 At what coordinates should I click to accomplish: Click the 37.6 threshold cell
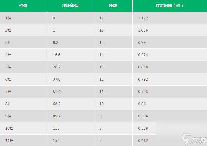[x=57, y=79]
